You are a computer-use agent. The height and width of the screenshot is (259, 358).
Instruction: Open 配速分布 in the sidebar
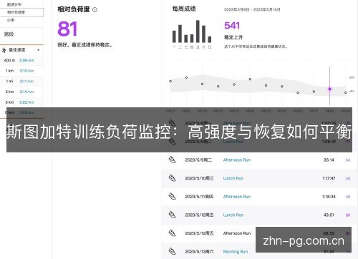(14, 4)
